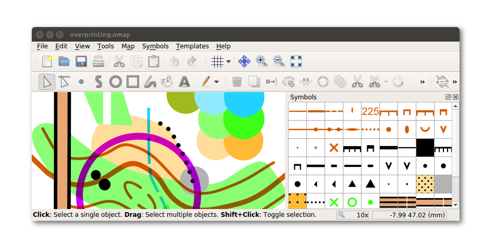Choose the set point objects tool
Image resolution: width=495 pixels, height=247 pixels.
click(81, 82)
